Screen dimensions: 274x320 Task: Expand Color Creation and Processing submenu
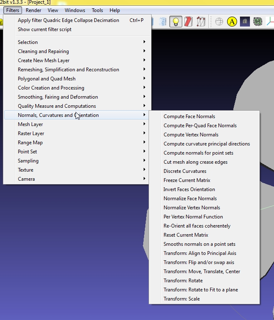(x=78, y=88)
